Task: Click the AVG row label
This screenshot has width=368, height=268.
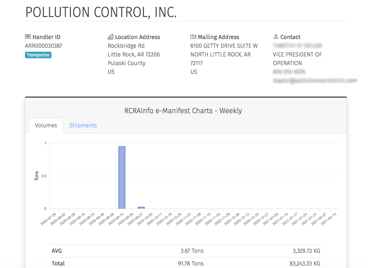Action: point(57,251)
